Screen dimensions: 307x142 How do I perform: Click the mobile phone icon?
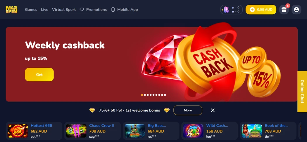tap(113, 10)
